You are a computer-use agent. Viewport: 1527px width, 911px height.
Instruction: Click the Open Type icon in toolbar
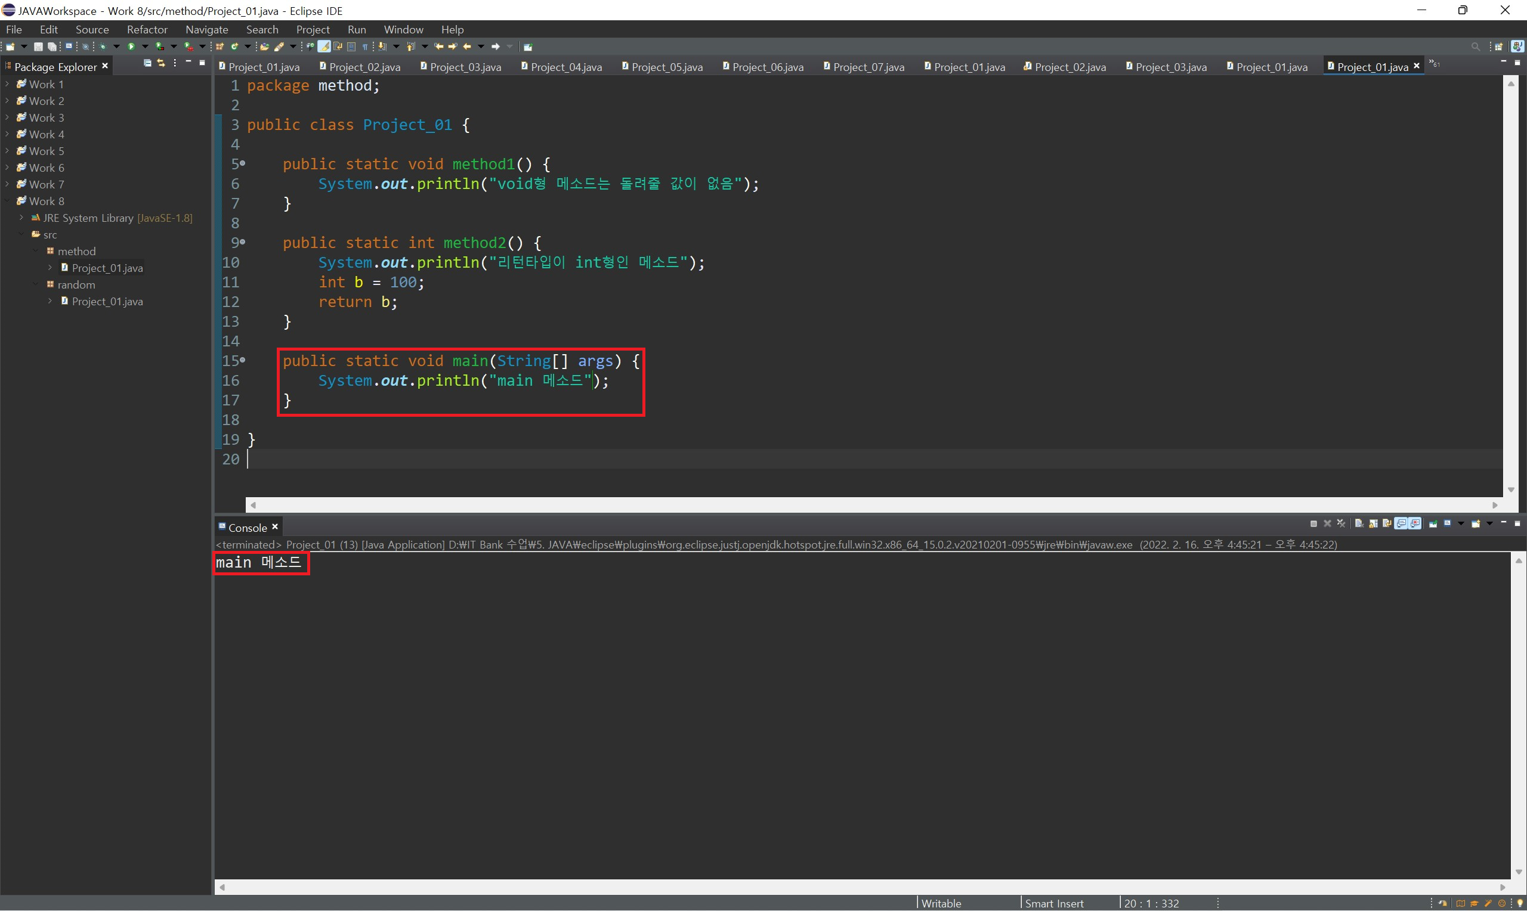(265, 47)
